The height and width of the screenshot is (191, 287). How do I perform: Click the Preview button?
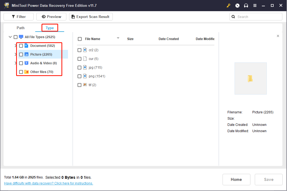pos(51,17)
